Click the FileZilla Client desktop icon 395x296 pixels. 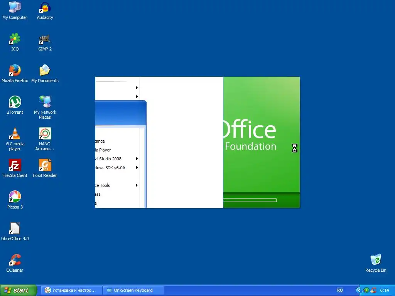point(15,168)
